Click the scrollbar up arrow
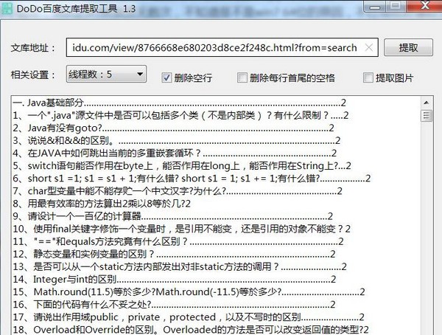 point(426,103)
